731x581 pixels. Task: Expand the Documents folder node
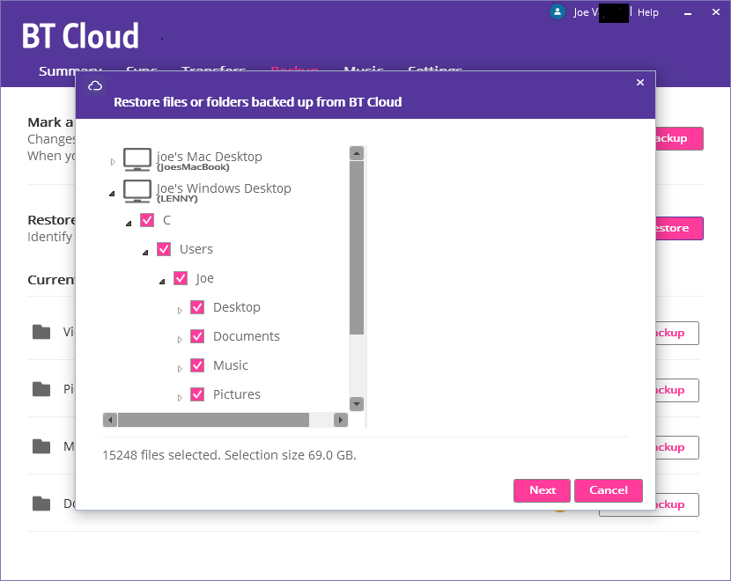coord(180,340)
